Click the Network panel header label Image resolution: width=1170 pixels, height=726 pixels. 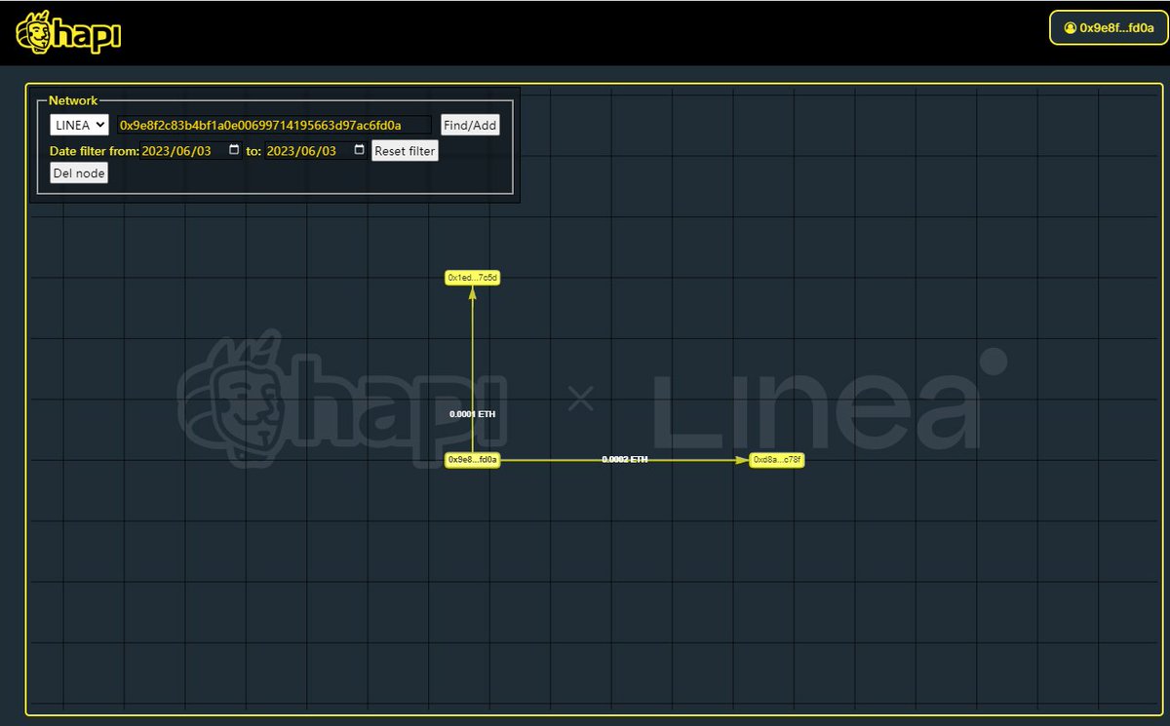75,100
